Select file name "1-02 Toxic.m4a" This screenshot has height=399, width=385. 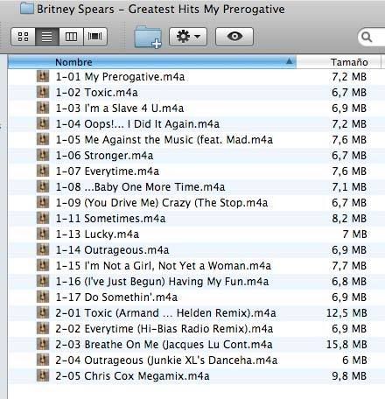pos(96,93)
